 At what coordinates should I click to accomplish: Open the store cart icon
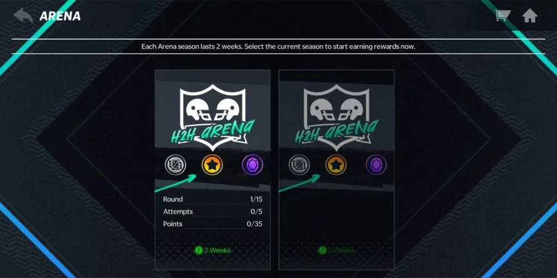tap(503, 15)
